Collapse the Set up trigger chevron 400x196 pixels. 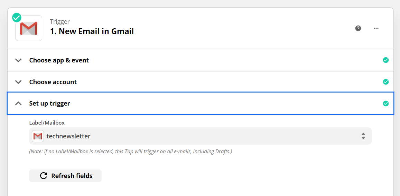point(19,104)
